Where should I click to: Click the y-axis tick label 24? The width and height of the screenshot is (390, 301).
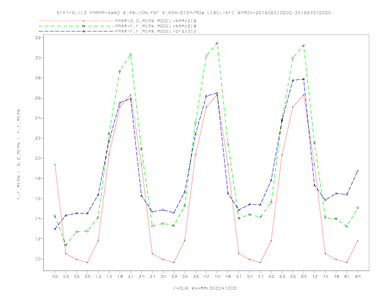click(38, 118)
